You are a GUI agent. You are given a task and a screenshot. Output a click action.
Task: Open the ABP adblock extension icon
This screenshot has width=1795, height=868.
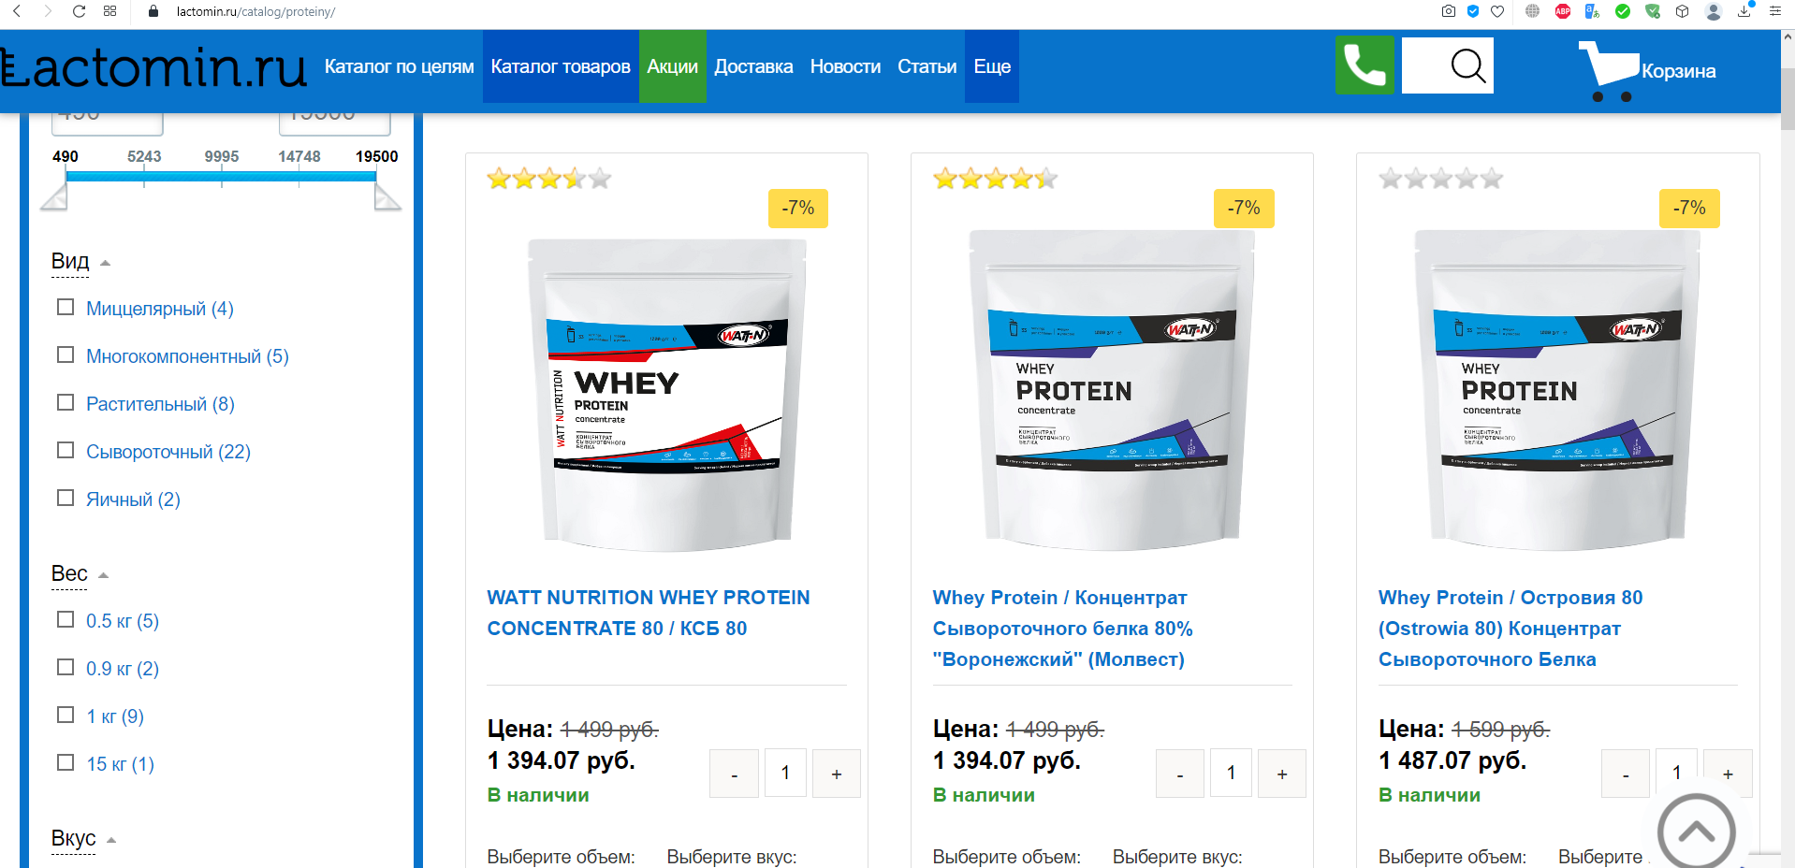[1562, 11]
